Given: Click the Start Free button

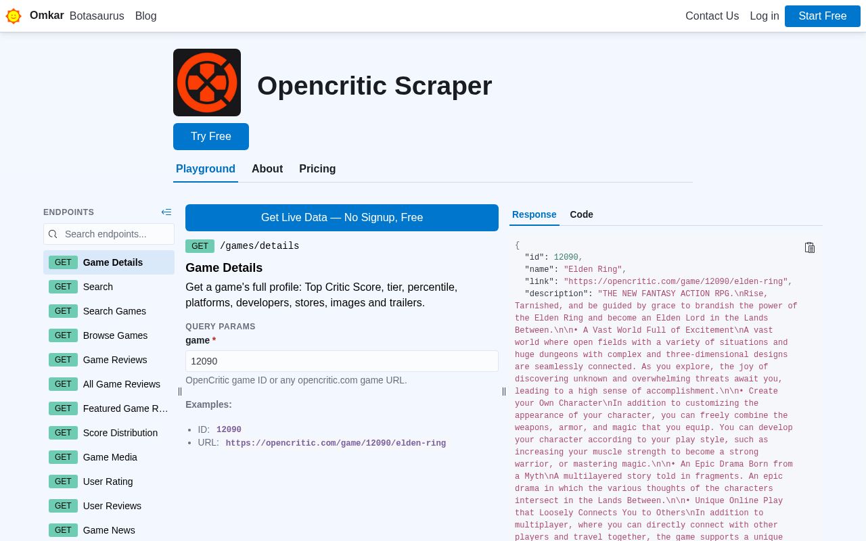Looking at the screenshot, I should (823, 16).
